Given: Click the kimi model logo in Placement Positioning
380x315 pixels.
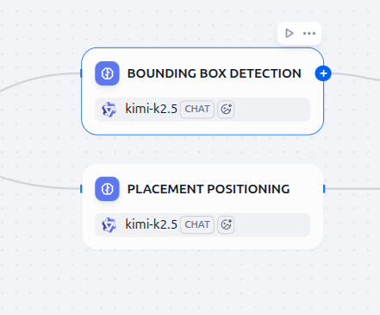Looking at the screenshot, I should [109, 225].
